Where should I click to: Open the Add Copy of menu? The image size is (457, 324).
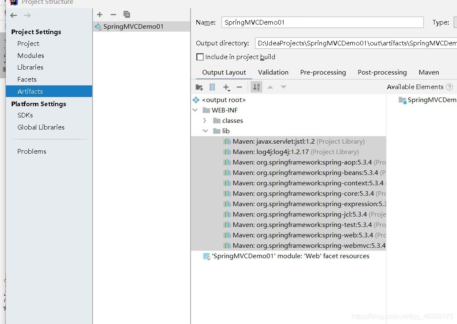(226, 87)
